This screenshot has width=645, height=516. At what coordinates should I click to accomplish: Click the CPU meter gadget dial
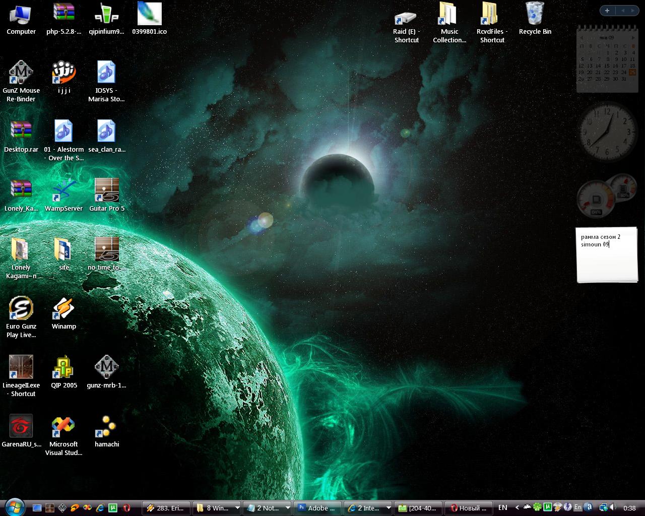pos(596,199)
